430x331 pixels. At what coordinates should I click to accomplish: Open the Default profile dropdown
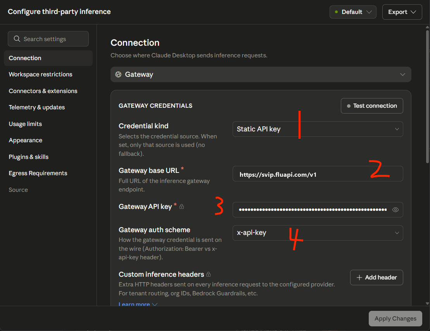(353, 12)
